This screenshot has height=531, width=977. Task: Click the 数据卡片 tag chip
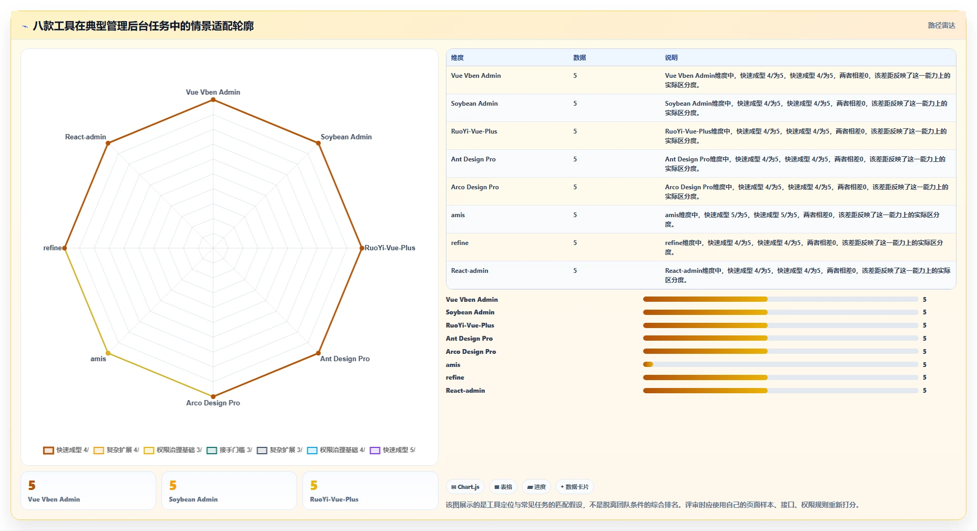click(x=574, y=487)
